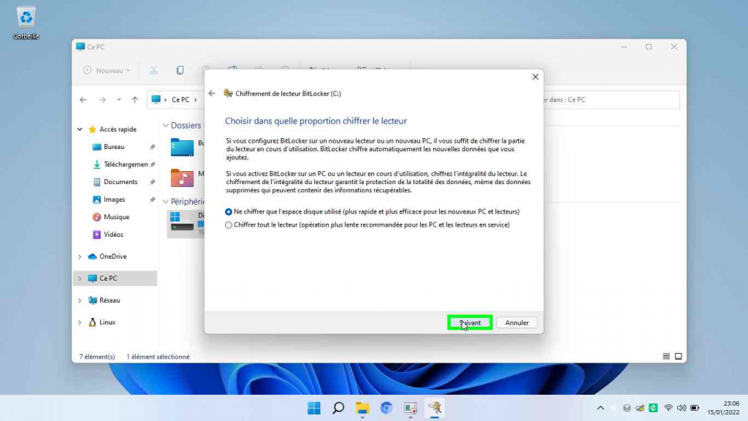Open the Nouveau dropdown menu
The height and width of the screenshot is (421, 748).
click(107, 70)
